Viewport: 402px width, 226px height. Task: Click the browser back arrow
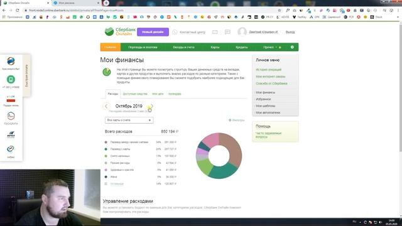pos(4,10)
